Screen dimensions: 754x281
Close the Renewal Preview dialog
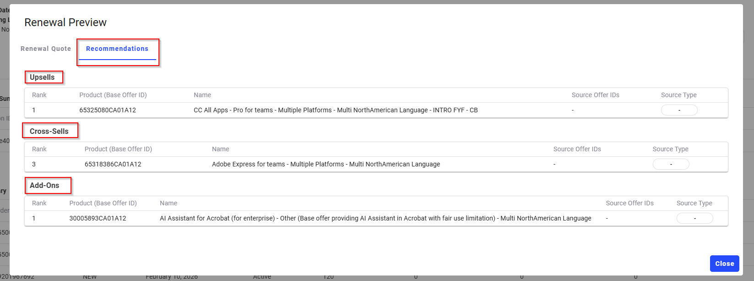pos(724,264)
